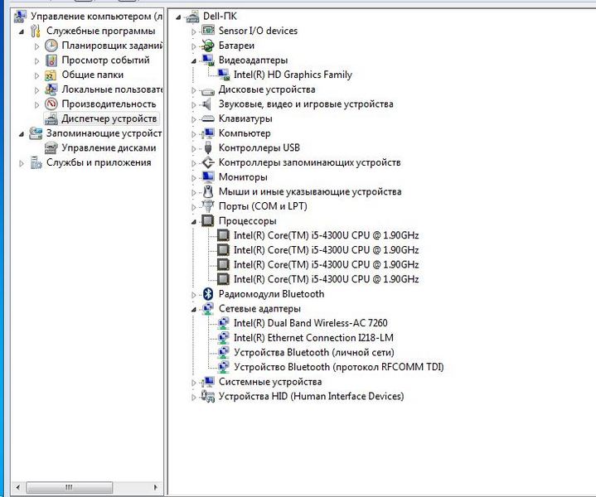Select Intel(R) Ethernet Connection I218-LM
Viewport: 596px width, 497px height.
(313, 338)
